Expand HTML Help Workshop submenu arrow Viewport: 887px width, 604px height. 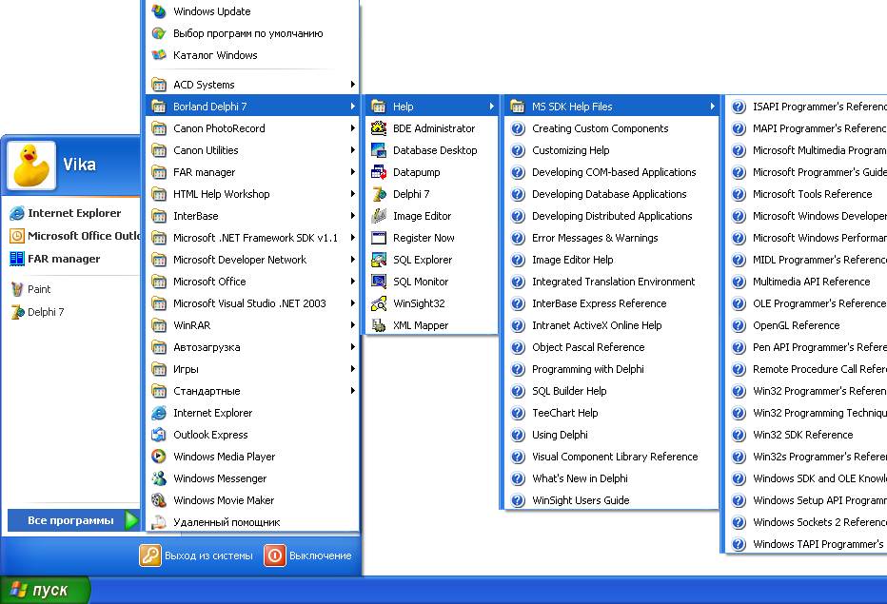point(352,194)
